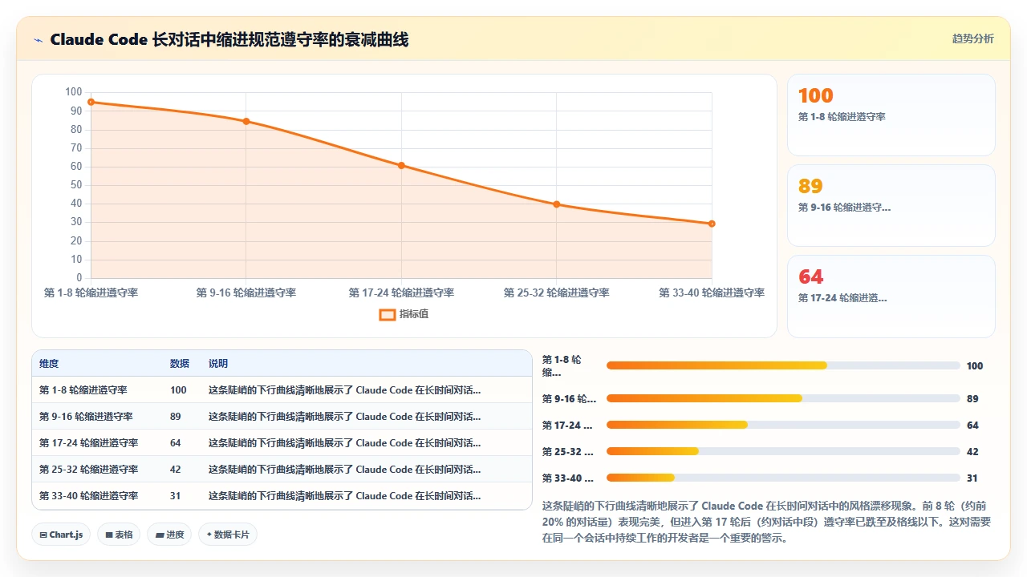
Task: Click the chart x-axis label 第 17-24 轮缩进遵守率
Action: (x=401, y=293)
